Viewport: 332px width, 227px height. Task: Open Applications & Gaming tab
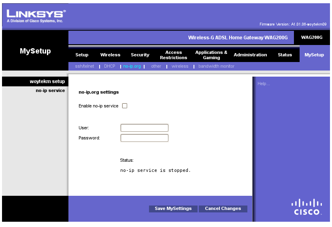211,55
